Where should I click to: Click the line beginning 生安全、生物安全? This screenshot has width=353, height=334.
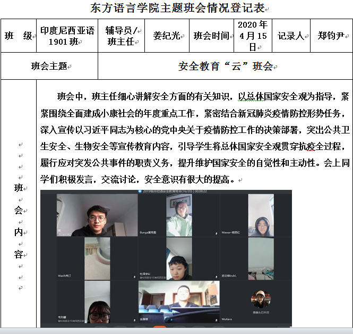click(x=193, y=146)
